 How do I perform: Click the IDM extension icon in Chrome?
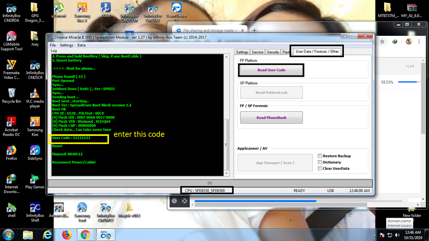(x=395, y=42)
